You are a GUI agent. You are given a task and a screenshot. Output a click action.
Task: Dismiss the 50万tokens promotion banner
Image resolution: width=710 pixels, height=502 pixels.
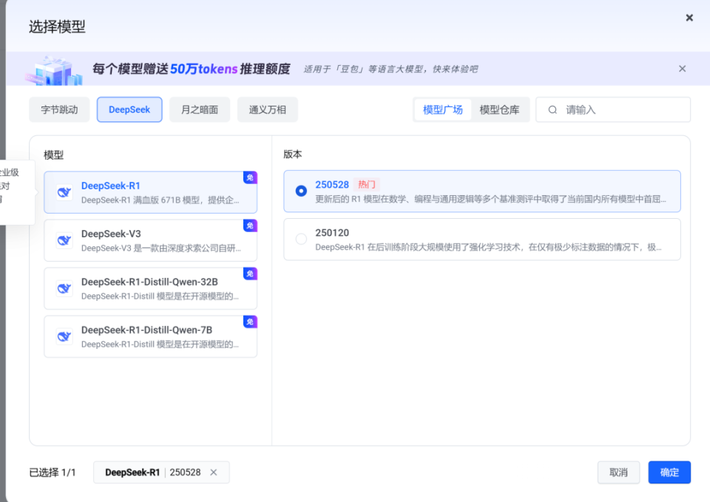point(682,69)
